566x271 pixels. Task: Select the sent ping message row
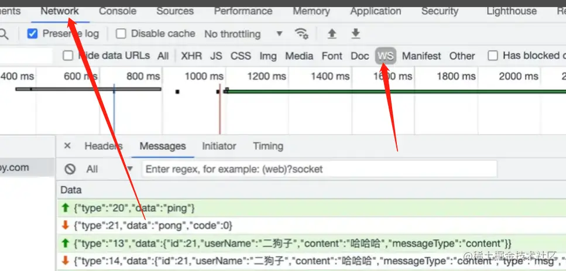tap(311, 208)
